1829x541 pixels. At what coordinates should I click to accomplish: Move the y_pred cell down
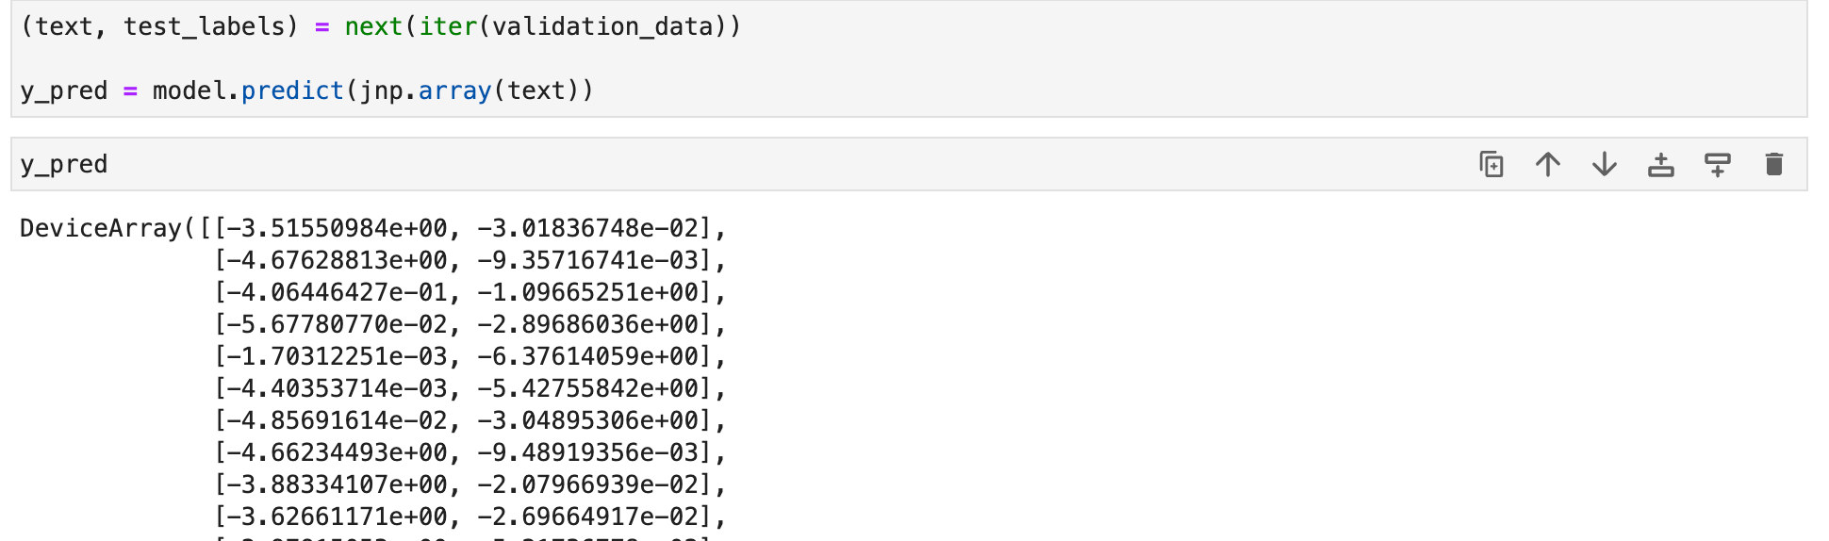(1604, 165)
